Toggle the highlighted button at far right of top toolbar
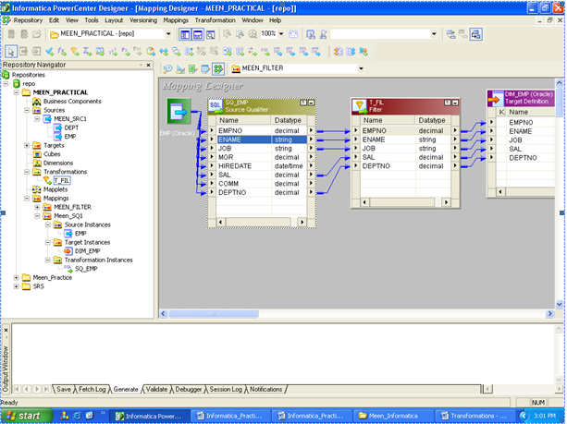 point(475,34)
